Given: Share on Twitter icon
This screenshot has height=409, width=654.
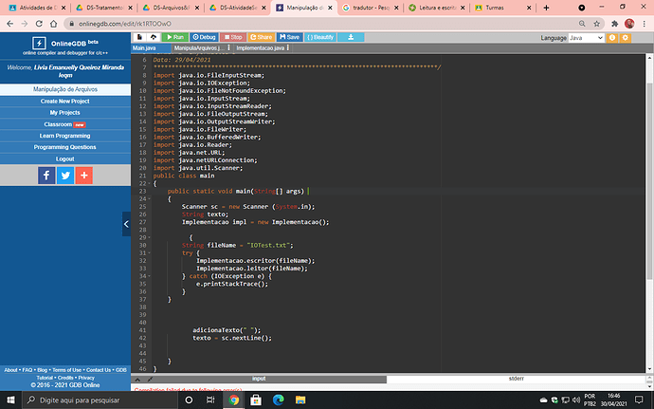Looking at the screenshot, I should [x=65, y=176].
